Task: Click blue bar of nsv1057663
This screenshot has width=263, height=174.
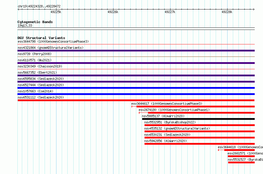Action: (136, 94)
